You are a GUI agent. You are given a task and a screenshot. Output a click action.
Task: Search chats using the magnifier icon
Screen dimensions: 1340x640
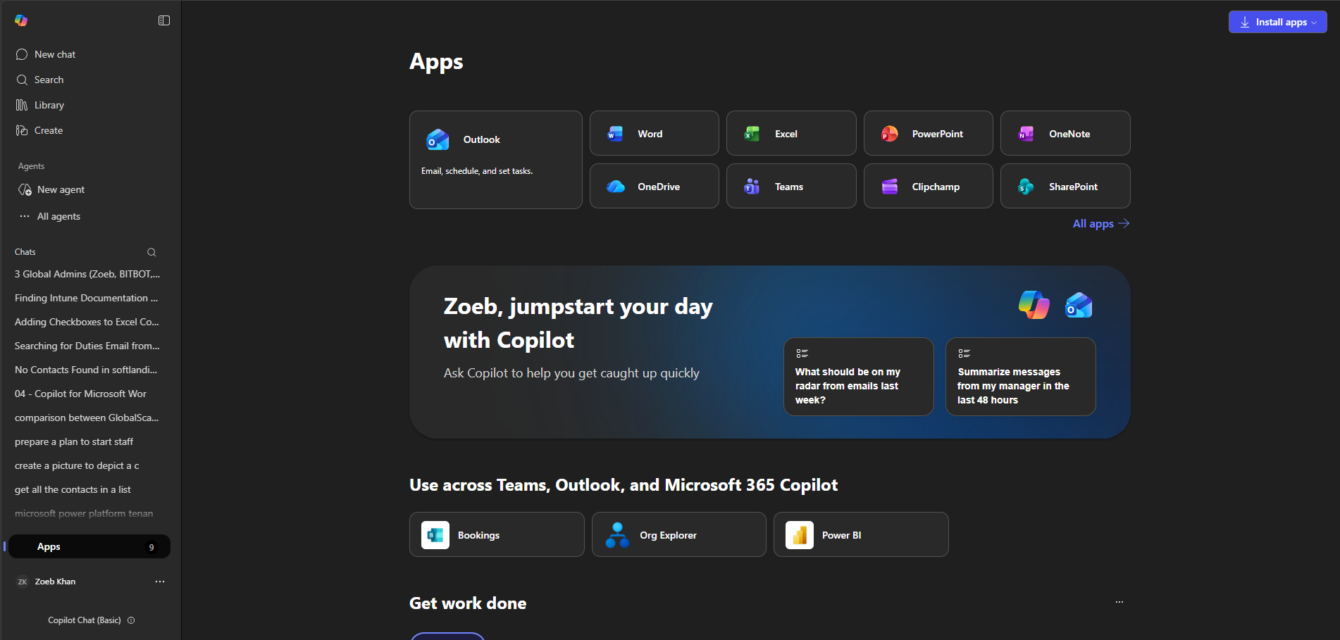point(151,252)
